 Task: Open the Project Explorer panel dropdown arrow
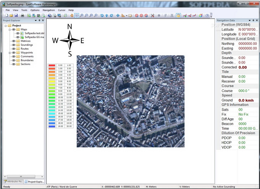[x=35, y=21]
